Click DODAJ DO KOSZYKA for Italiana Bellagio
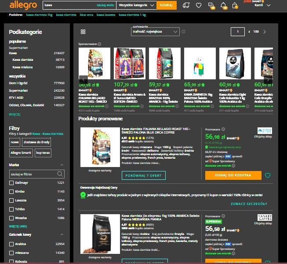 pyautogui.click(x=233, y=175)
